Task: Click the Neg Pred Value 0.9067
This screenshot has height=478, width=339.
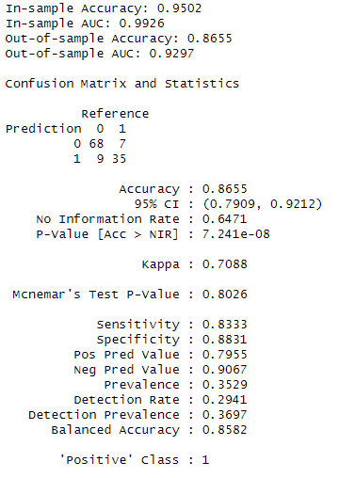Action: [x=225, y=370]
